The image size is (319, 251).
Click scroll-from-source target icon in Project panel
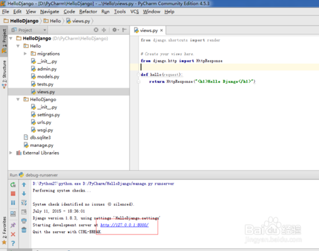click(96, 30)
